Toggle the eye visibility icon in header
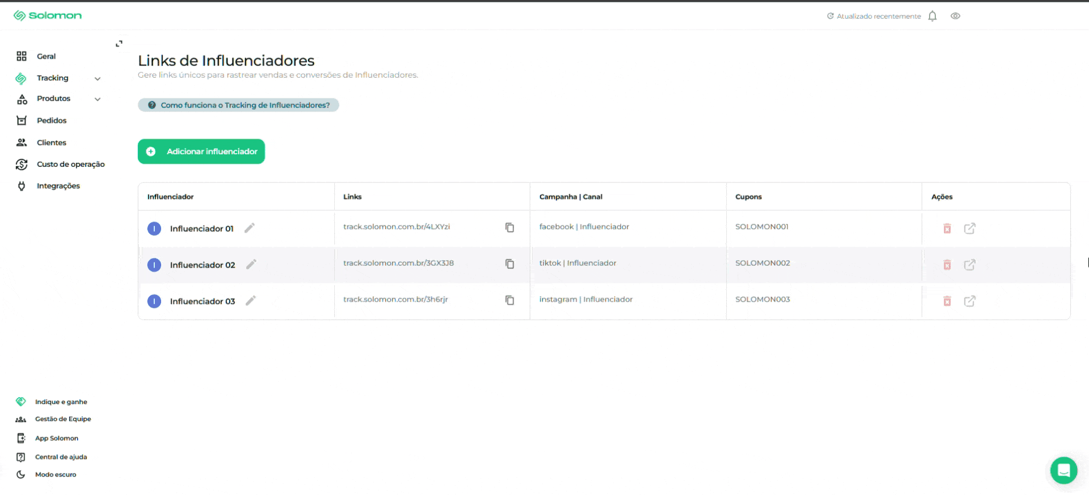The image size is (1089, 495). pyautogui.click(x=955, y=16)
